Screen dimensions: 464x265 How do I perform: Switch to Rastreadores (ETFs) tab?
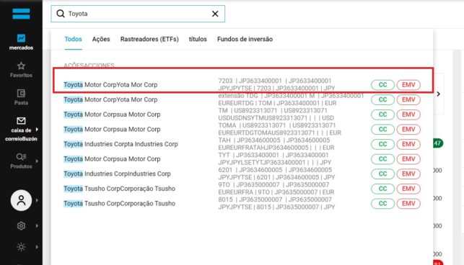(x=149, y=39)
